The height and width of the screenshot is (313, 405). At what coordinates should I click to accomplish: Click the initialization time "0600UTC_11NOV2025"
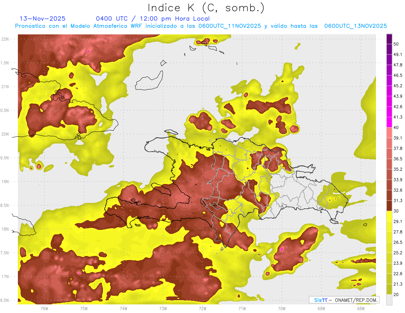(230, 26)
